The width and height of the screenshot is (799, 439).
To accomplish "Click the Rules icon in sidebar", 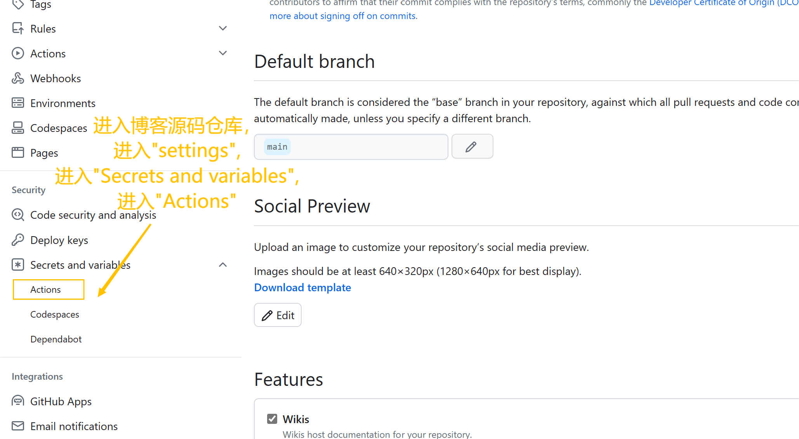I will pos(18,29).
